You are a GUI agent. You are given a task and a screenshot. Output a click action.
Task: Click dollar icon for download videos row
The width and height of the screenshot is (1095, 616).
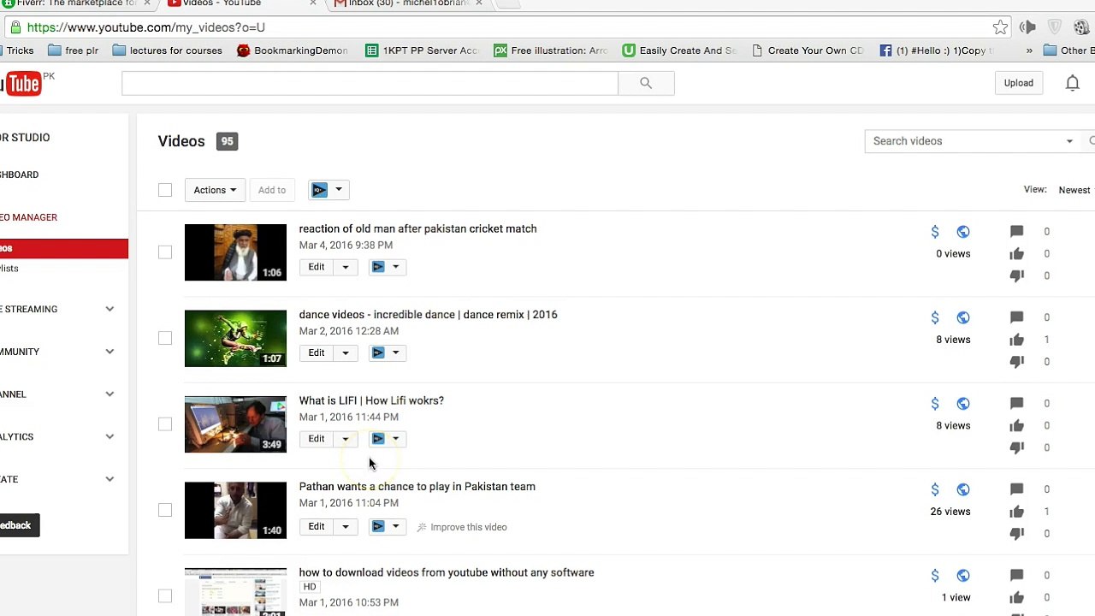tap(935, 576)
